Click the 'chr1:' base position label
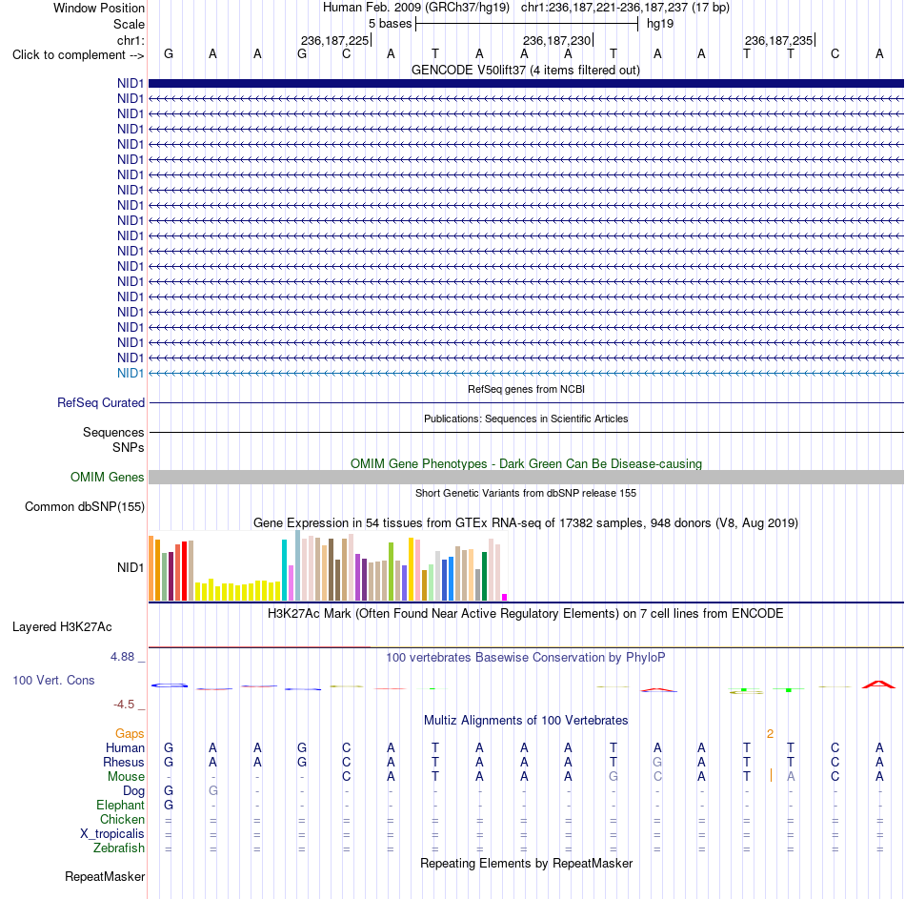Image resolution: width=905 pixels, height=899 pixels. point(131,40)
